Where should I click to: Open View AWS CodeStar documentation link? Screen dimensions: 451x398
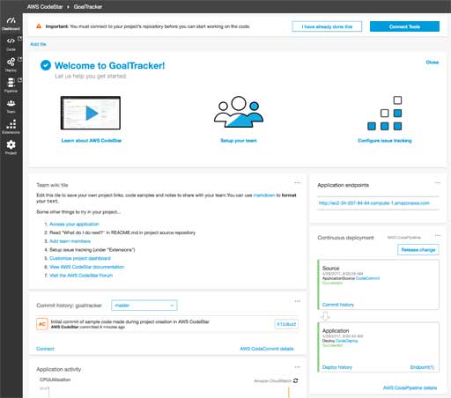[86, 267]
